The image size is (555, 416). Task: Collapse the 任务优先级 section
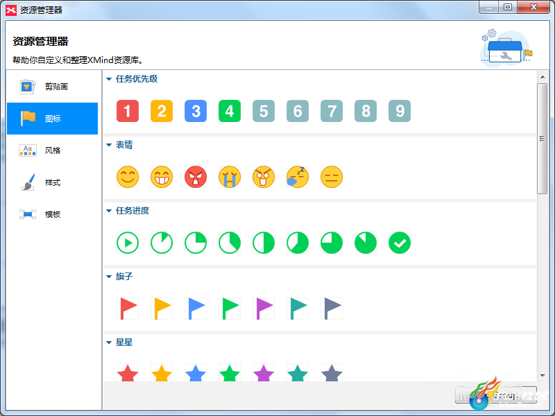click(x=109, y=79)
